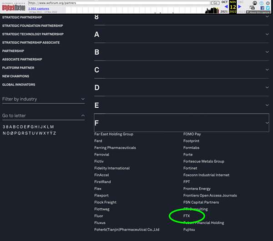
Task: Open the 1,302 captures link
Action: 39,9
